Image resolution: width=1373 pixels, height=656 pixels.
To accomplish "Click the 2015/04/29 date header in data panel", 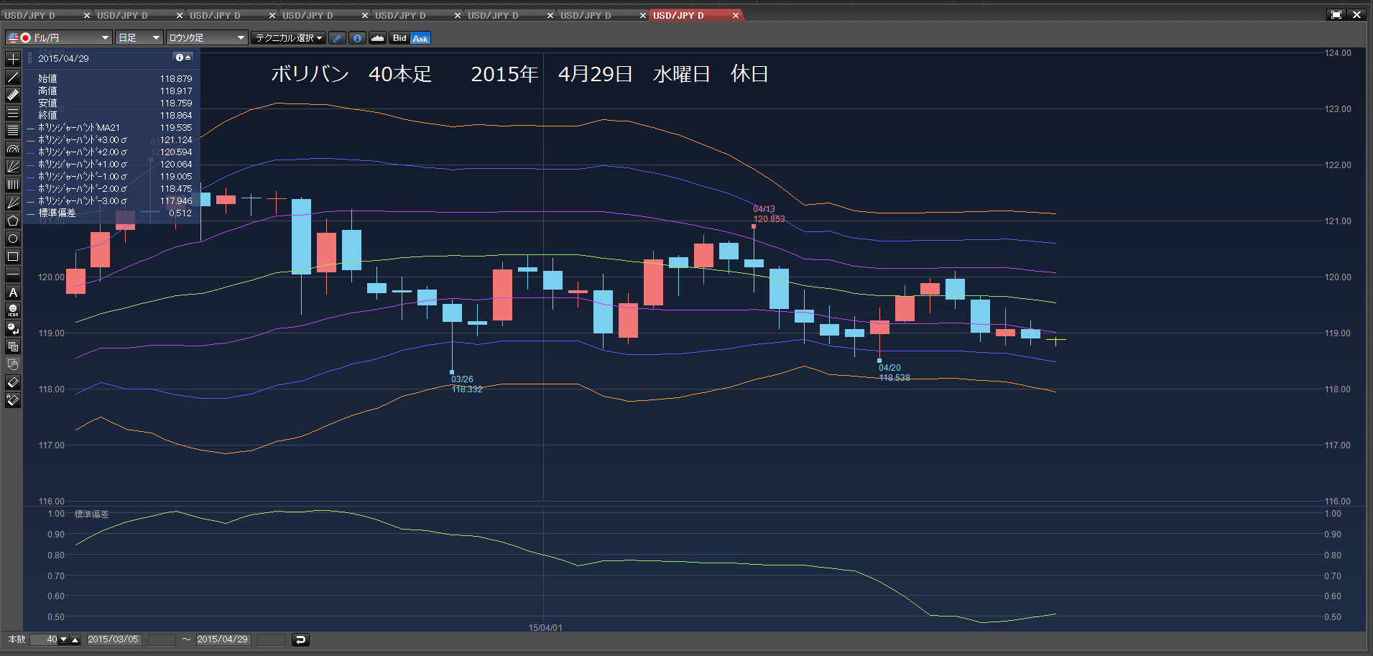I will pos(63,58).
